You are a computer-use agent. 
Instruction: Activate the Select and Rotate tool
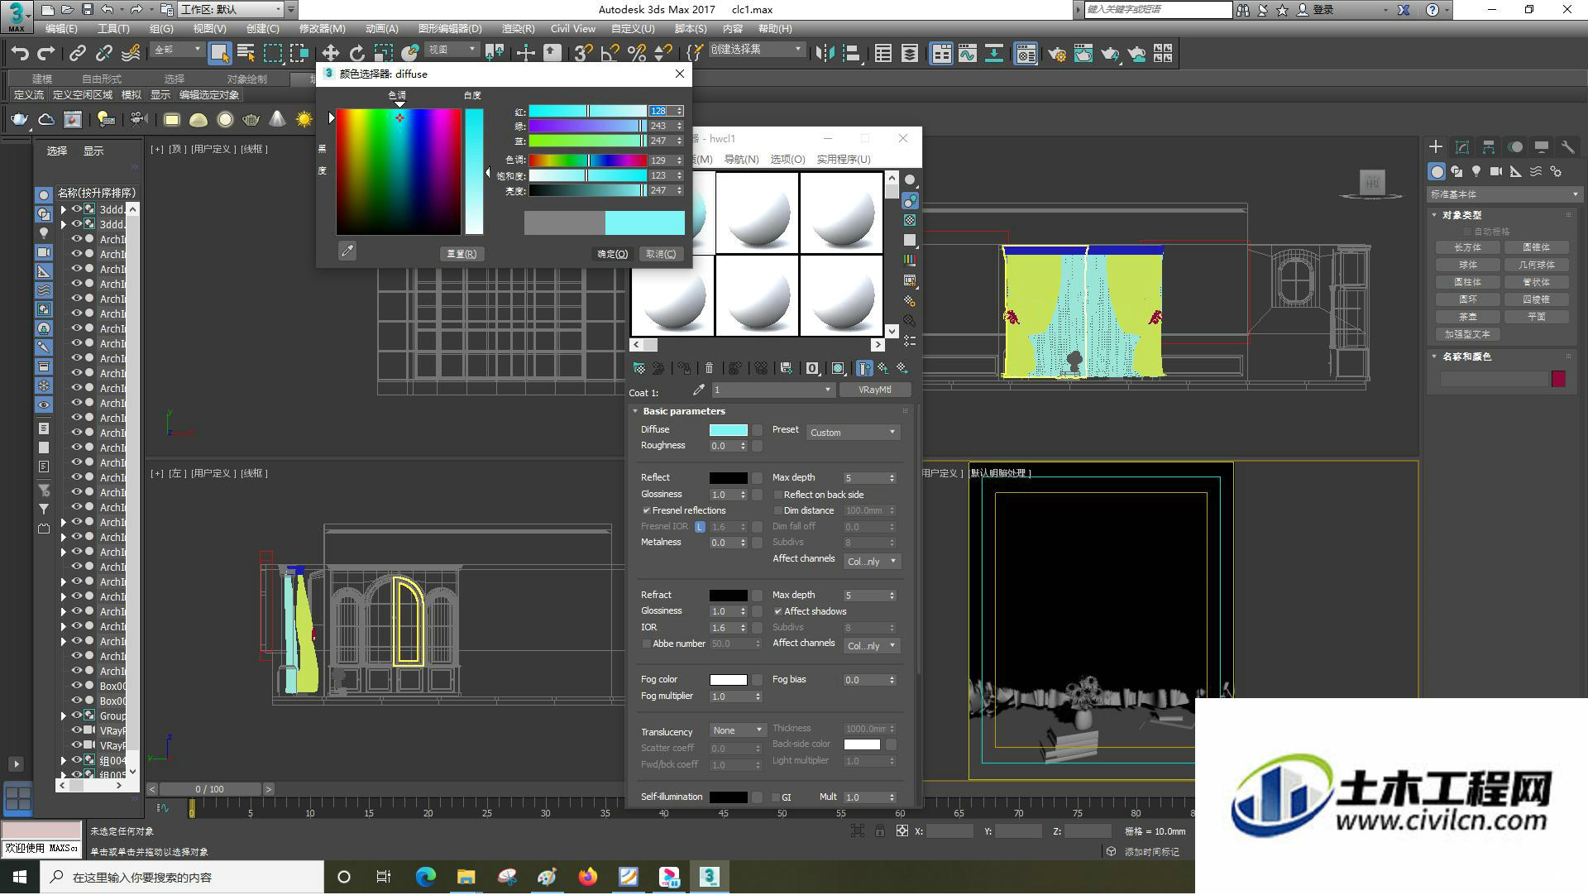point(356,54)
